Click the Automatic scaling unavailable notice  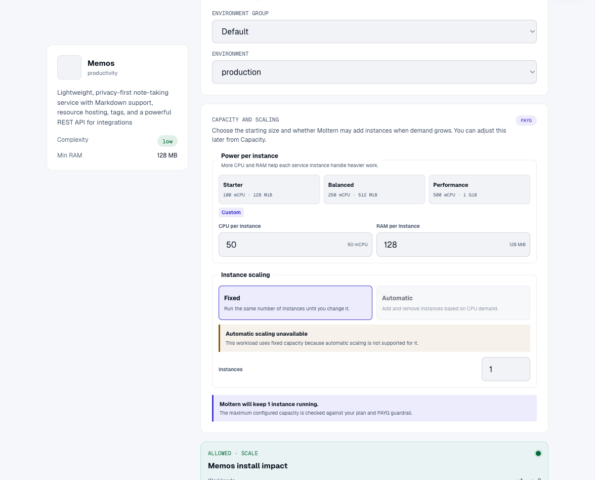(x=374, y=338)
